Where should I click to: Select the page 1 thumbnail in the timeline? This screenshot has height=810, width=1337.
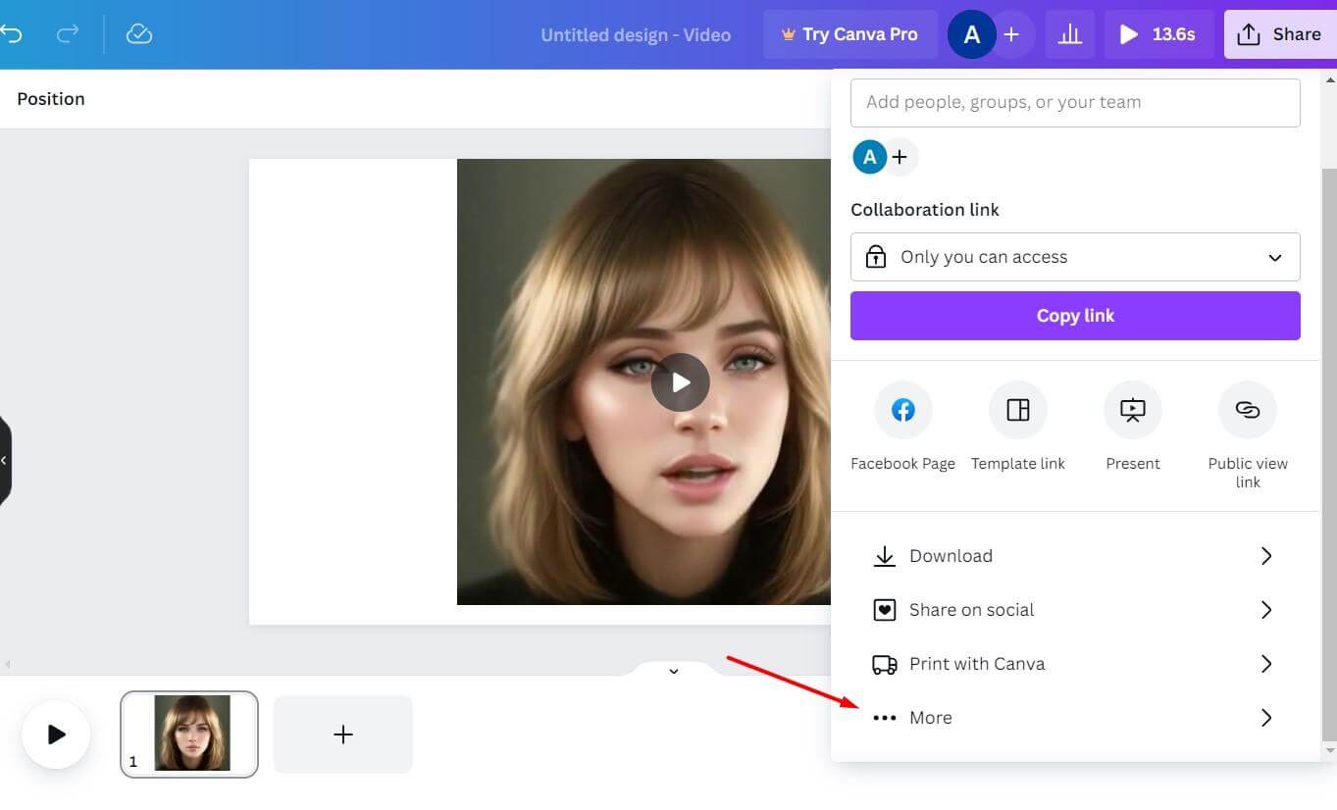click(x=190, y=734)
